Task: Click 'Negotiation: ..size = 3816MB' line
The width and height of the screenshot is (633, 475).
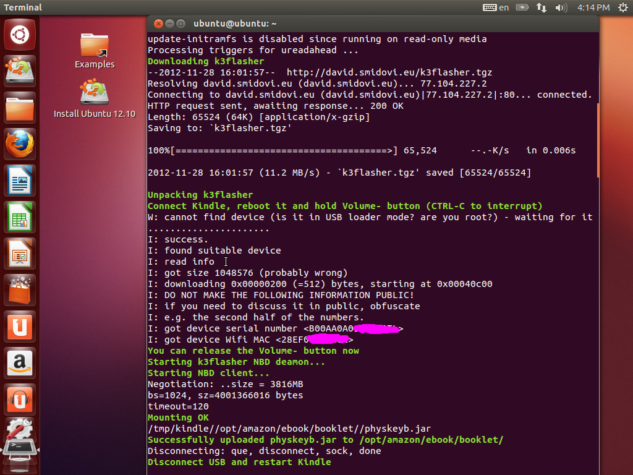Action: [x=225, y=384]
